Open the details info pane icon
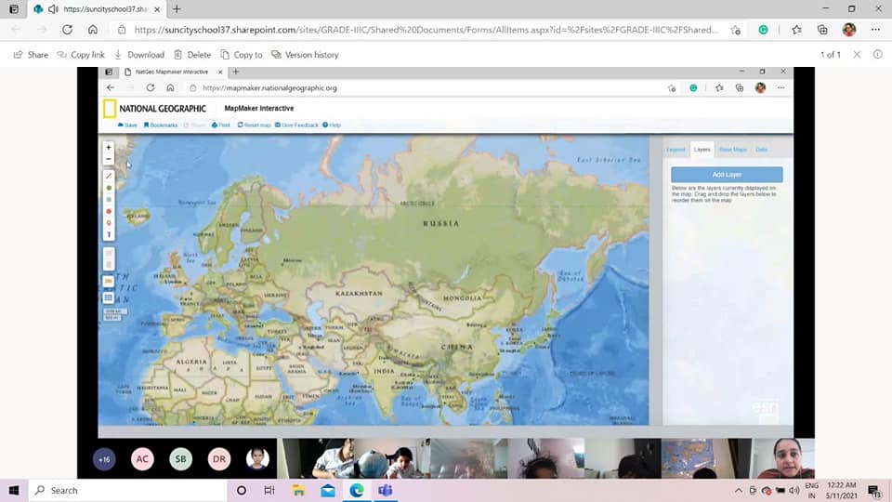 878,55
